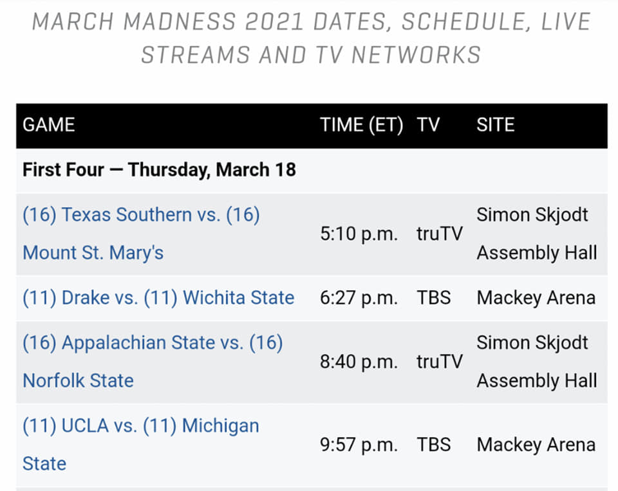The image size is (618, 491).
Task: Click the GAME column header
Action: click(x=49, y=125)
